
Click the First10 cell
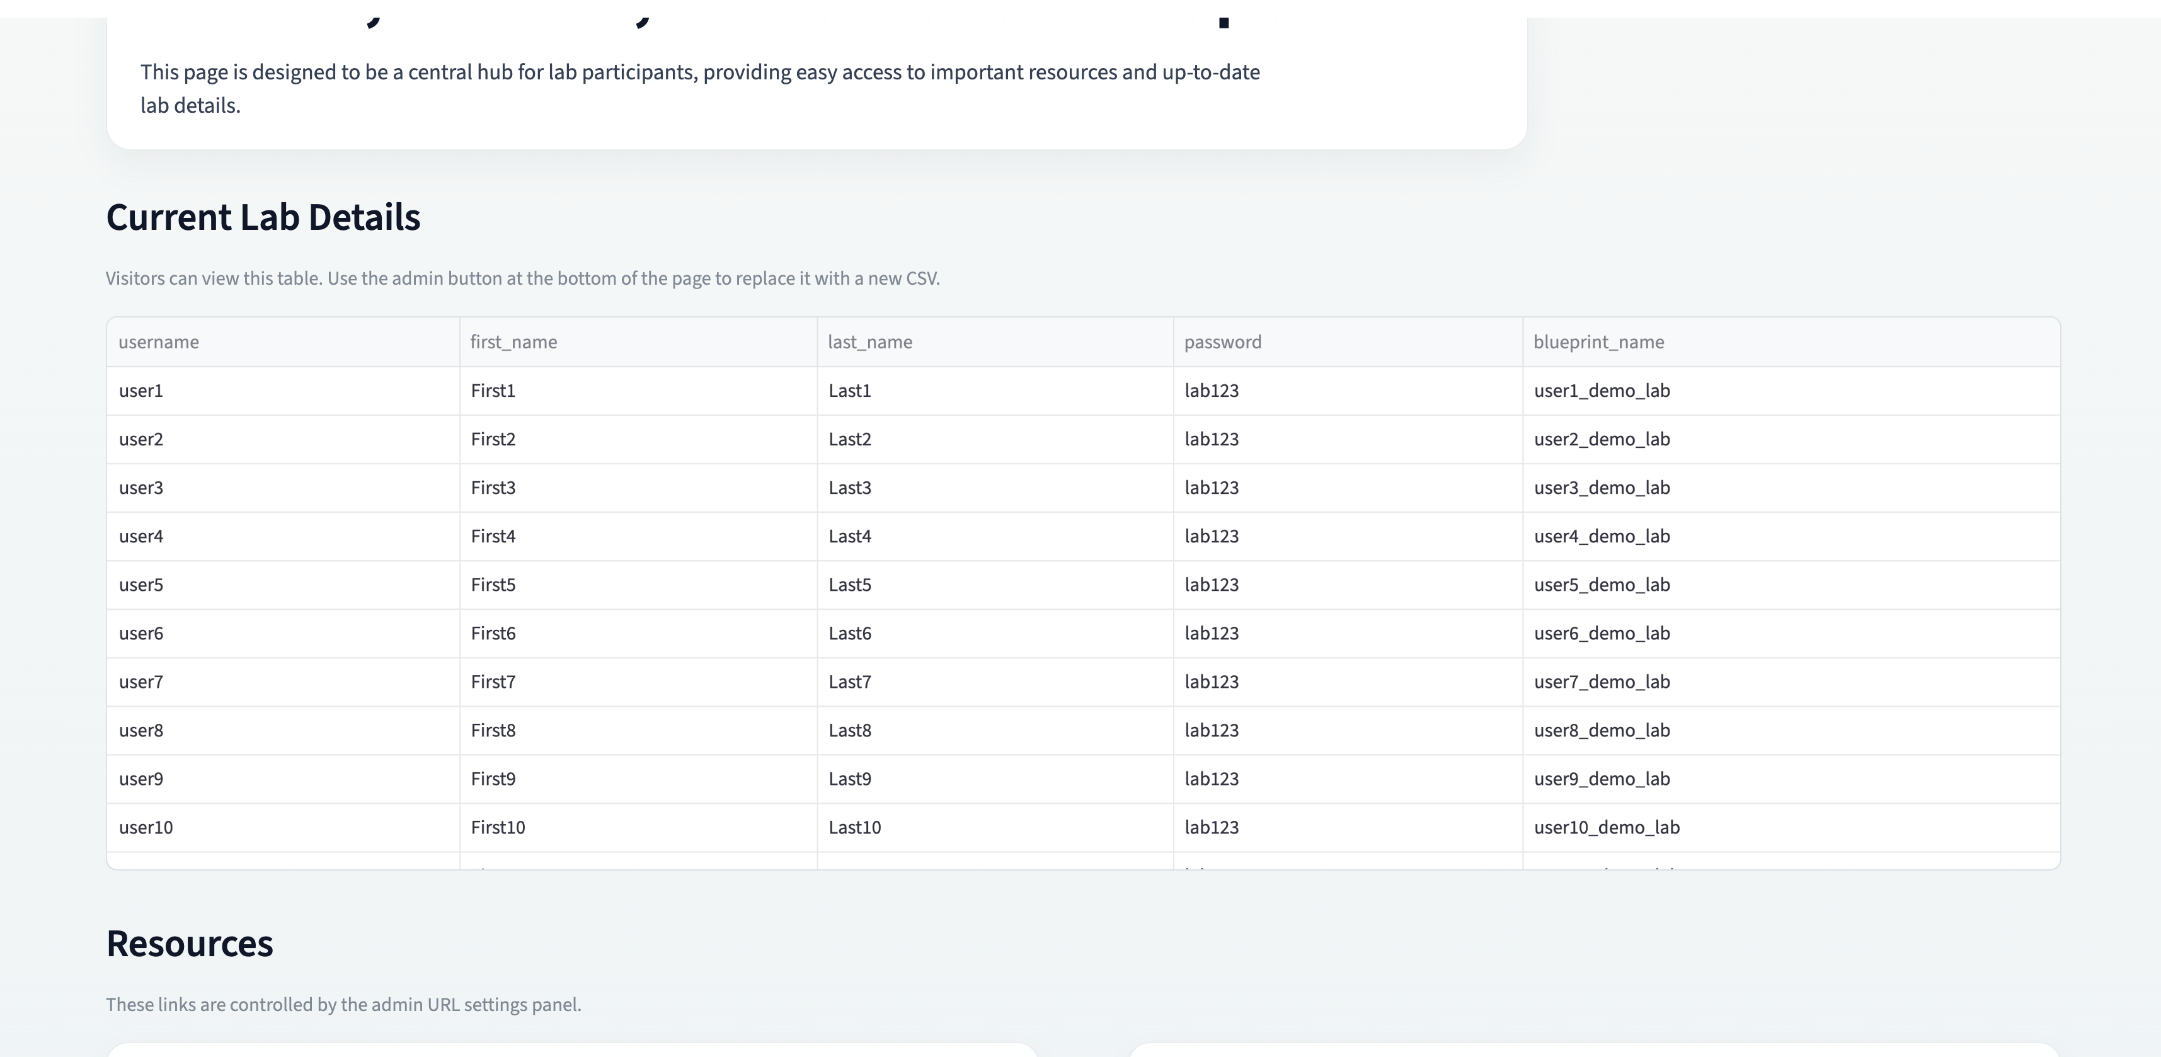(x=638, y=829)
